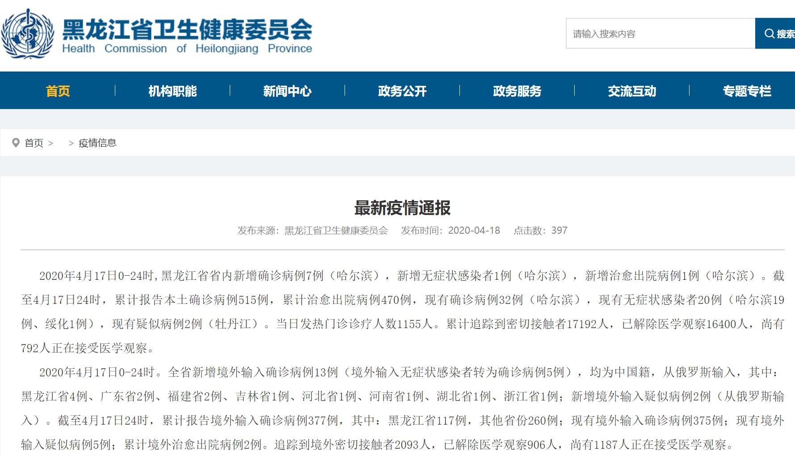The width and height of the screenshot is (795, 455).
Task: Click the 黑龙江省卫生健康委员会 site title
Action: coord(187,29)
